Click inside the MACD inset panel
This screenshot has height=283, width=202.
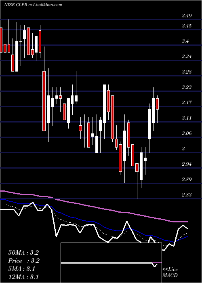pyautogui.click(x=111, y=263)
